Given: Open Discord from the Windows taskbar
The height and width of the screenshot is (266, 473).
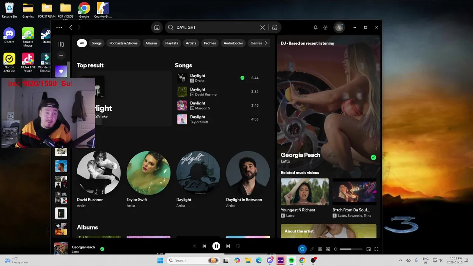Looking at the screenshot, I should [x=270, y=260].
